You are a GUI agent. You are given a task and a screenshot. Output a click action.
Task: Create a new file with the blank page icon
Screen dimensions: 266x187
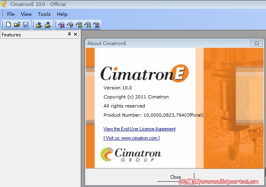coord(8,25)
